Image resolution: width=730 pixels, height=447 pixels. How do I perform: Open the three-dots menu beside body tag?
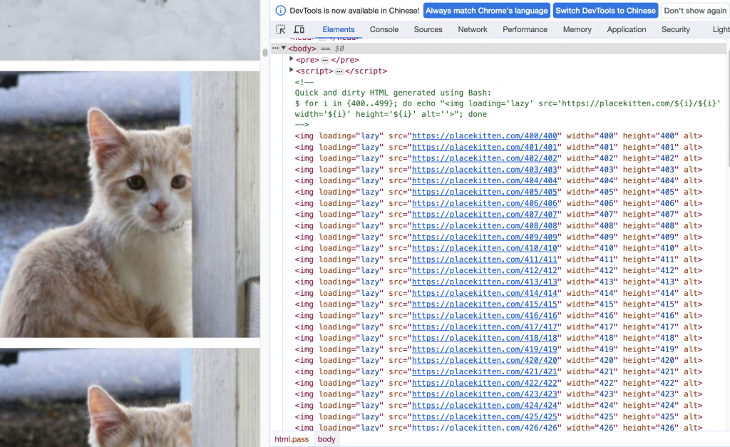[x=276, y=48]
